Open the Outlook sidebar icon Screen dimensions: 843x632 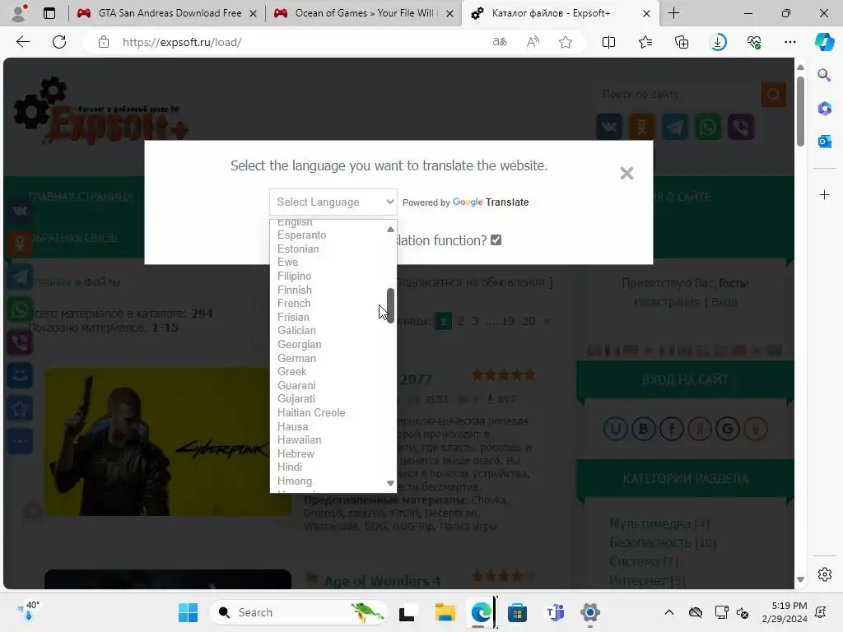click(824, 142)
